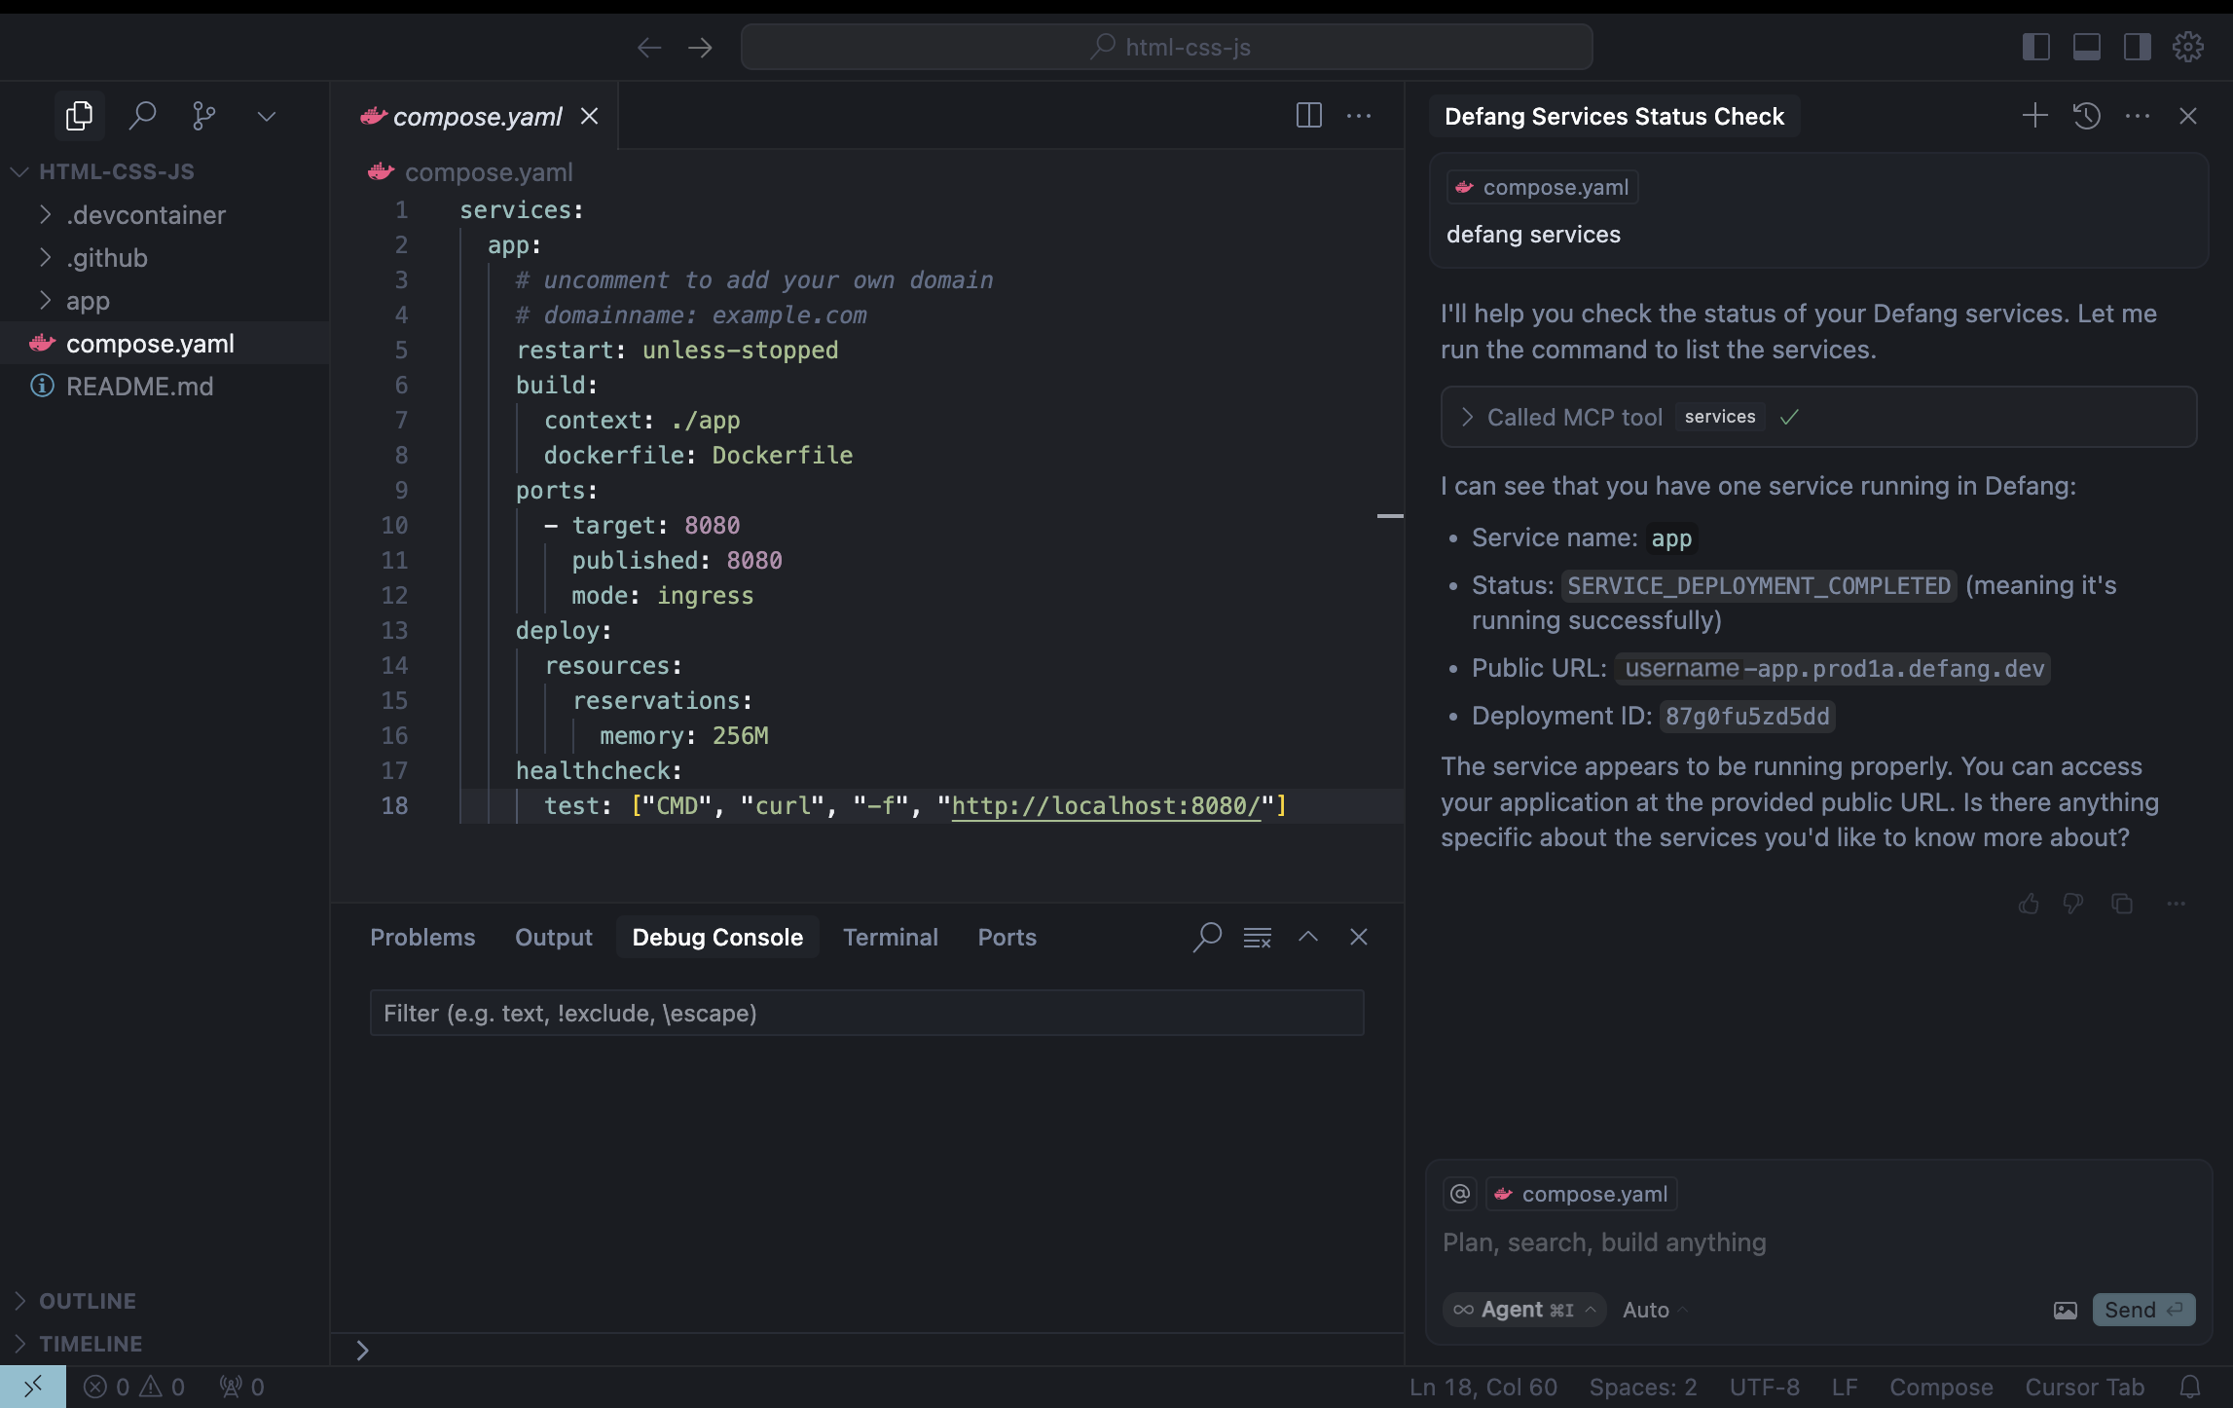The image size is (2233, 1408).
Task: Give thumbs down to the response
Action: pos(2073,904)
